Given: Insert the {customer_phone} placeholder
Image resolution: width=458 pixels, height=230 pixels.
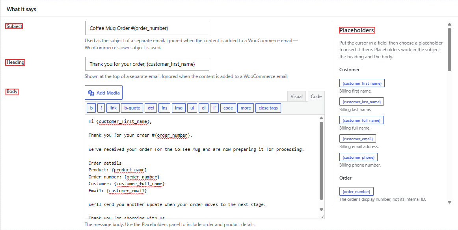Looking at the screenshot, I should 358,157.
